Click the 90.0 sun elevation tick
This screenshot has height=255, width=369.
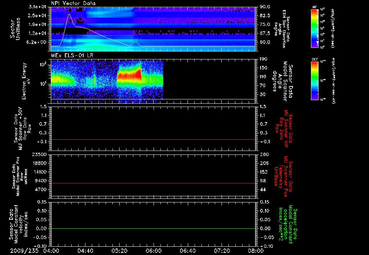click(265, 7)
